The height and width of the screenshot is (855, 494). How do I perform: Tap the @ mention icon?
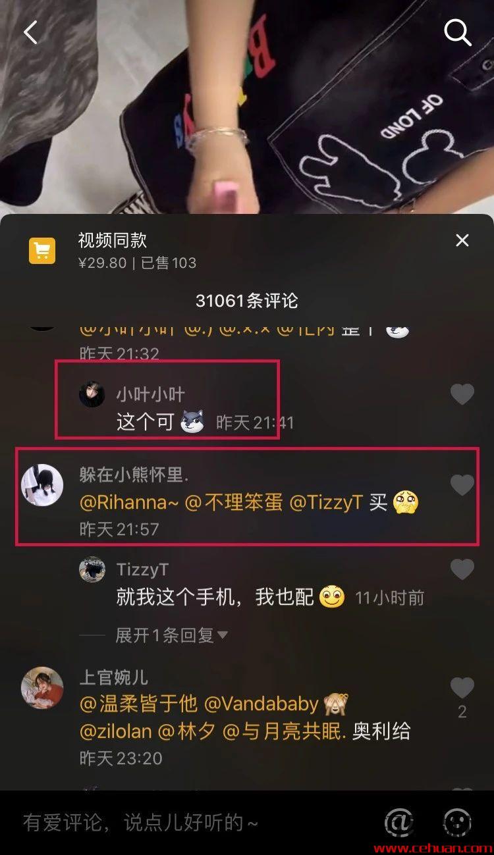tap(399, 822)
